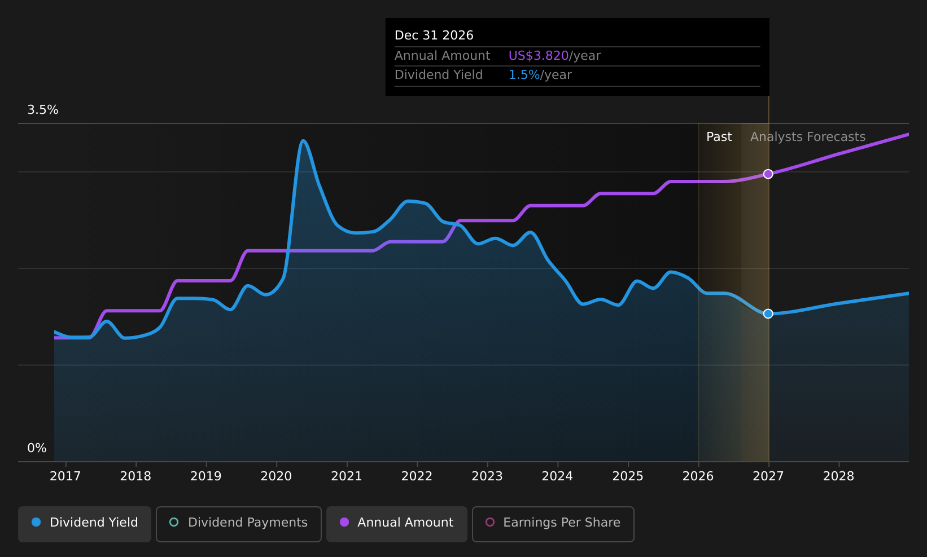This screenshot has width=927, height=557.
Task: Select the 2020 x-axis year label
Action: coord(276,476)
